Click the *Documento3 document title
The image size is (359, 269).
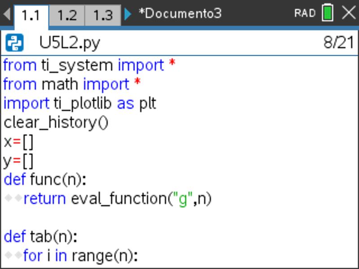point(179,13)
